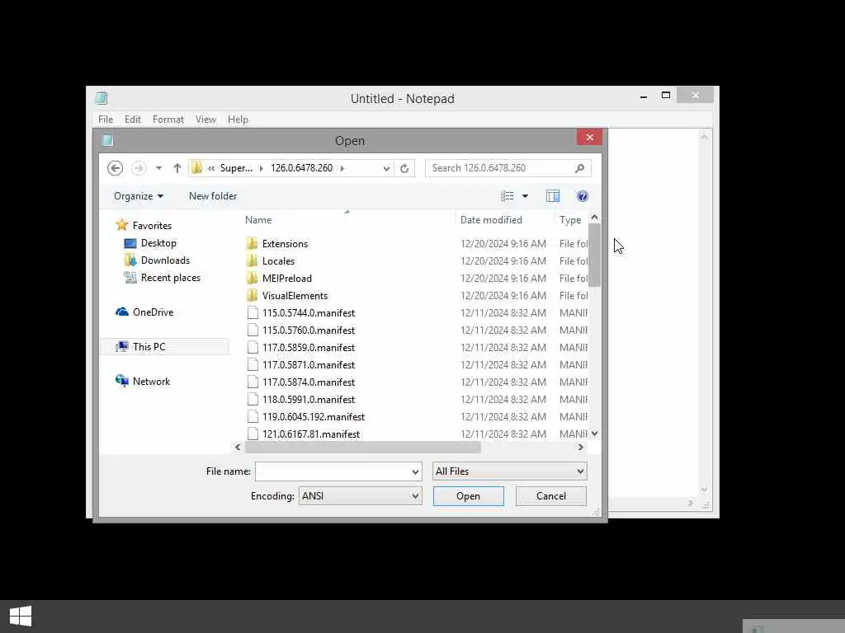Click the Recent places icon

(x=130, y=277)
